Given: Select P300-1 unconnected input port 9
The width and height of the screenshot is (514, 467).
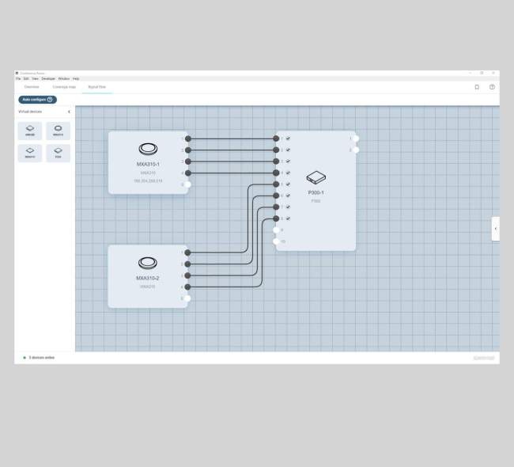Looking at the screenshot, I should tap(276, 230).
